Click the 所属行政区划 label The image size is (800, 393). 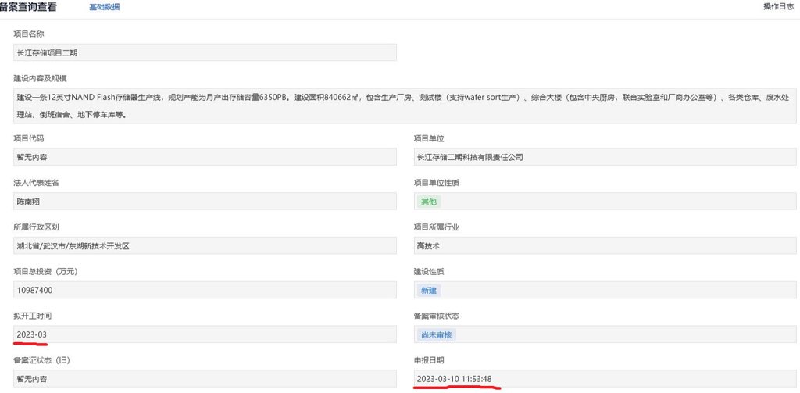pyautogui.click(x=36, y=227)
